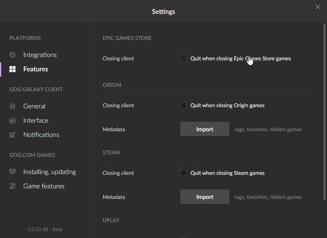Click 'Metadata' label under Origin
This screenshot has height=238, width=327.
(x=114, y=129)
